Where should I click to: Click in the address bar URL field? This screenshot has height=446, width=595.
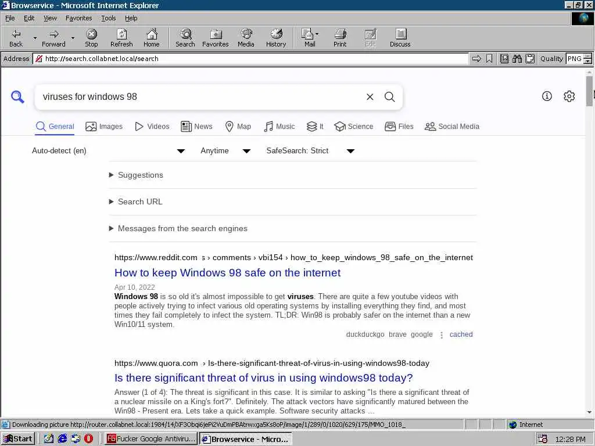pos(250,59)
